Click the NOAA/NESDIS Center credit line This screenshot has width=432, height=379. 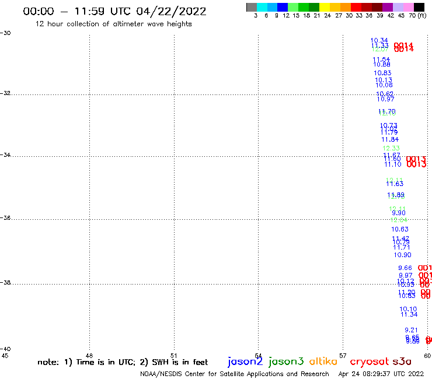coord(235,374)
